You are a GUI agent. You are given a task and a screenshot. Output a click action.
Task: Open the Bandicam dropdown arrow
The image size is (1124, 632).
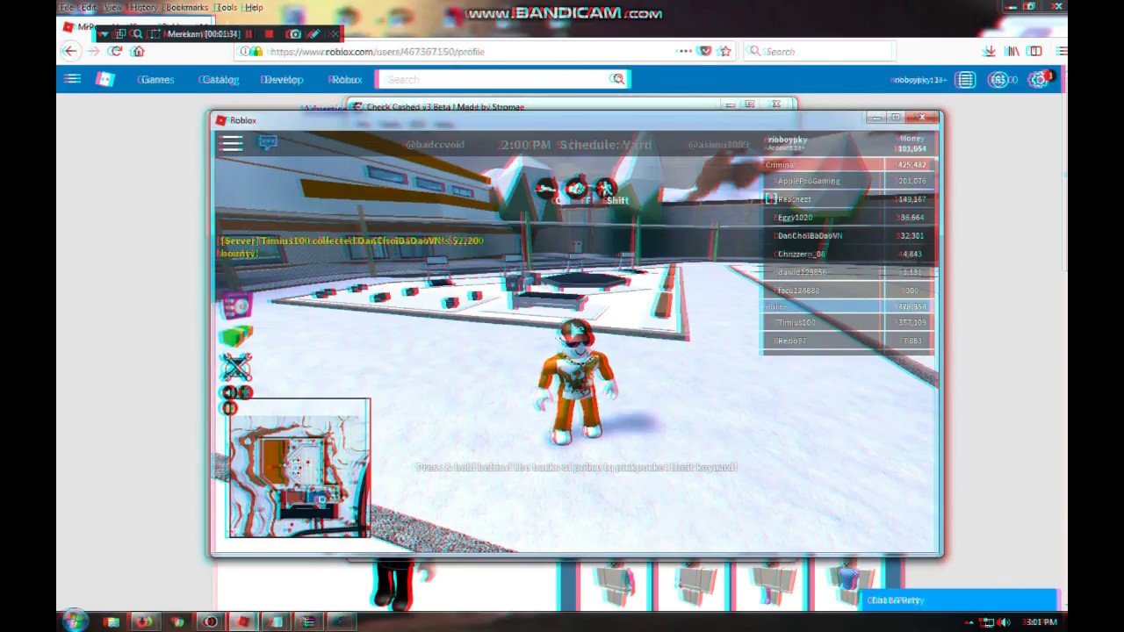(x=104, y=34)
